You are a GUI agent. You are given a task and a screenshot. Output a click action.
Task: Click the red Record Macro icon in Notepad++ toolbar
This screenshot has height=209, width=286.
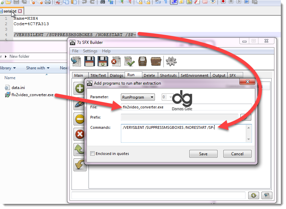tap(223, 2)
